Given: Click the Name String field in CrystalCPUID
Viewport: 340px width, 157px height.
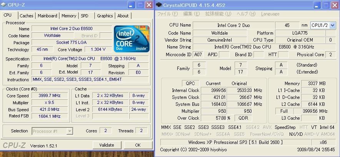Looking at the screenshot, I should (264, 47).
